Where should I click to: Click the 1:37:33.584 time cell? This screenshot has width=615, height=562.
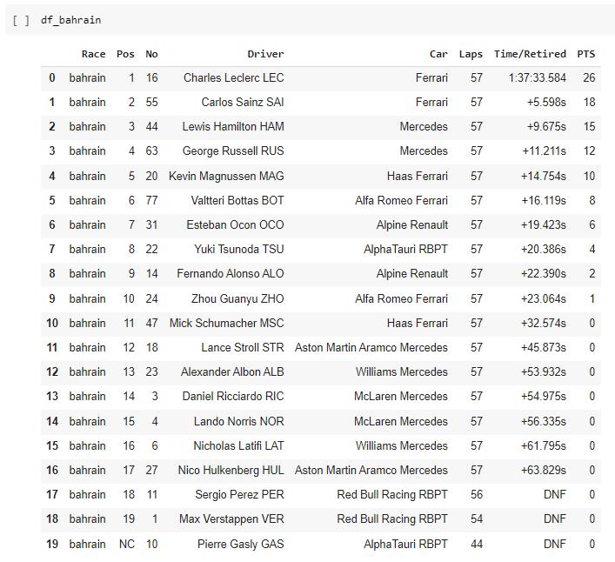coord(537,78)
